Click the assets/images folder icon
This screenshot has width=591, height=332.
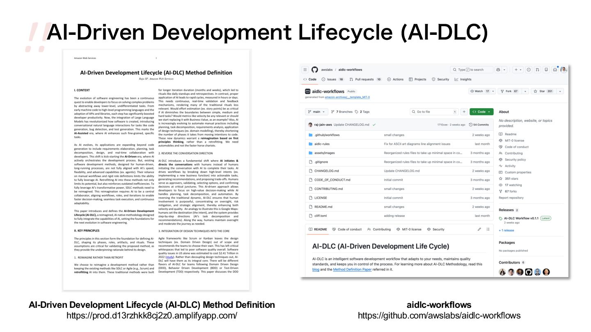[311, 153]
